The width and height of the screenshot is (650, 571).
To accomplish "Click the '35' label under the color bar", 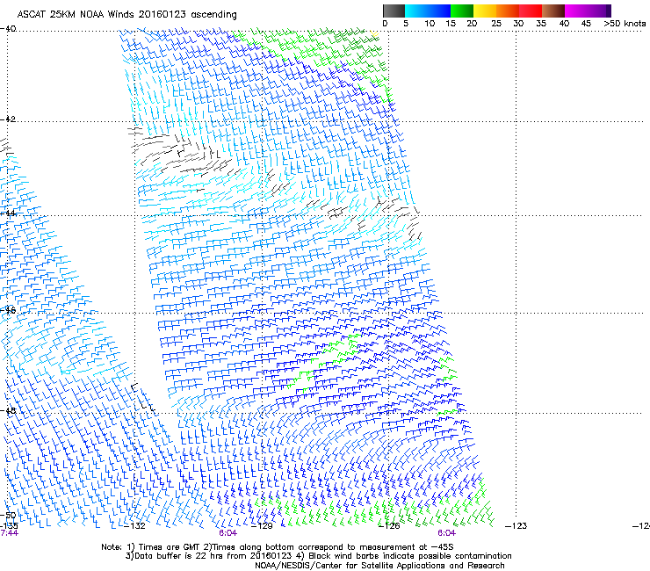I will point(541,24).
